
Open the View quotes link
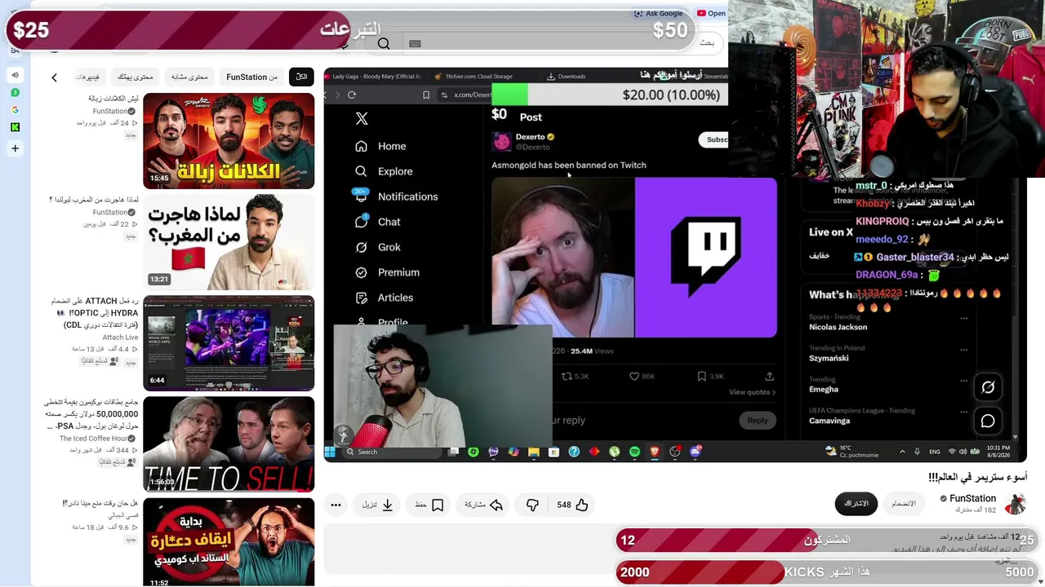pos(752,392)
